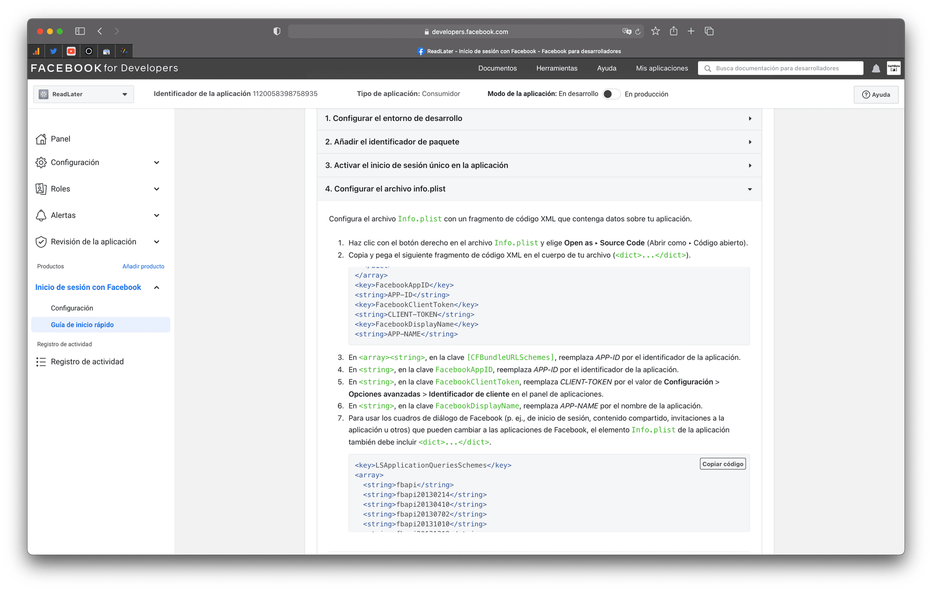Focus the Busca documentación search field
Image resolution: width=932 pixels, height=591 pixels.
pyautogui.click(x=781, y=69)
